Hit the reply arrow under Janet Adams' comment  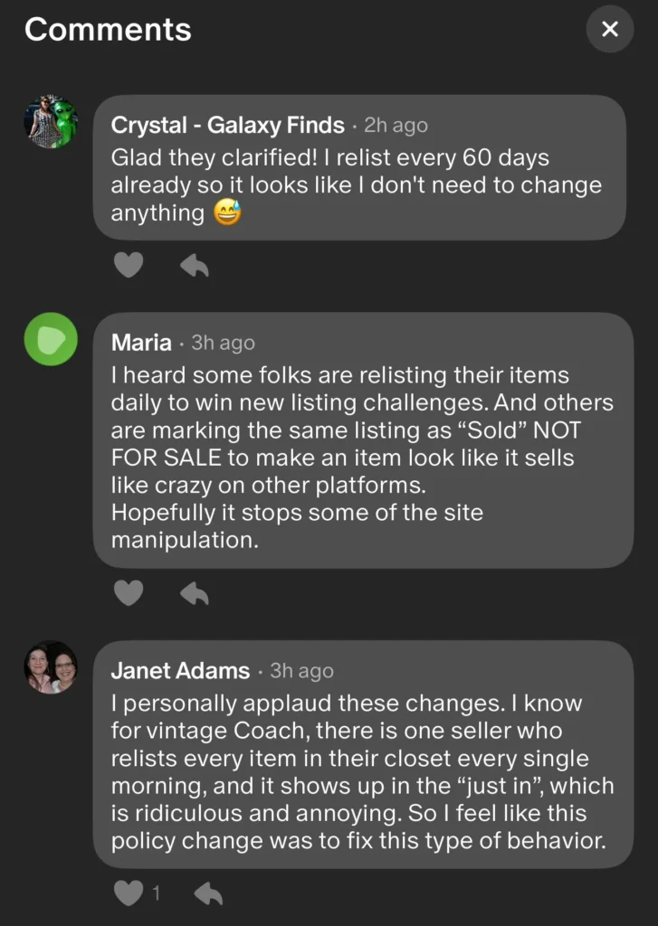(x=209, y=893)
